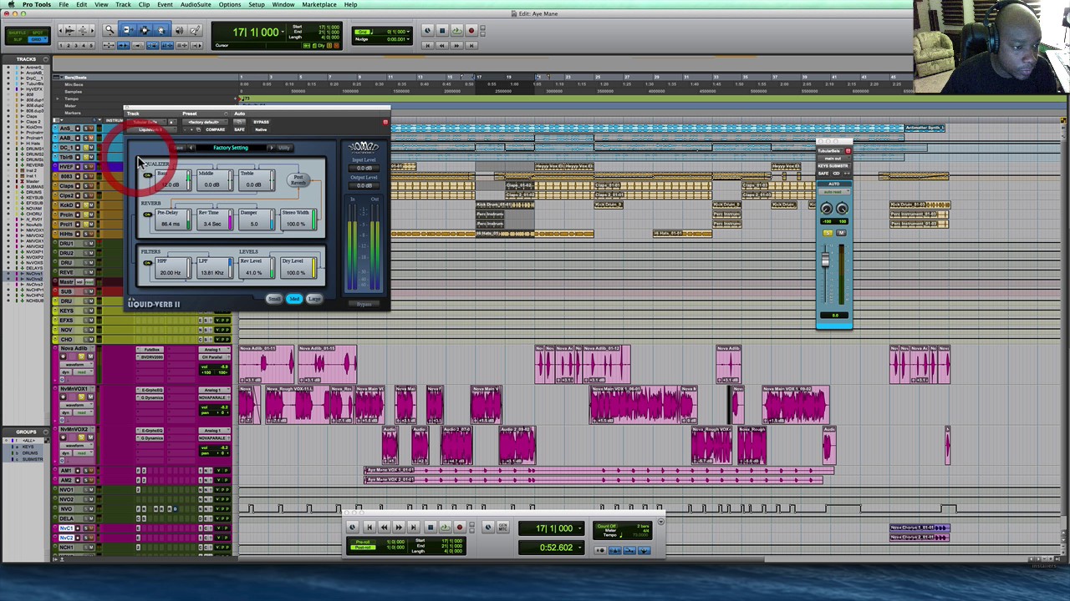1070x601 pixels.
Task: Select the Zoomer tool in the toolbar
Action: (x=110, y=30)
